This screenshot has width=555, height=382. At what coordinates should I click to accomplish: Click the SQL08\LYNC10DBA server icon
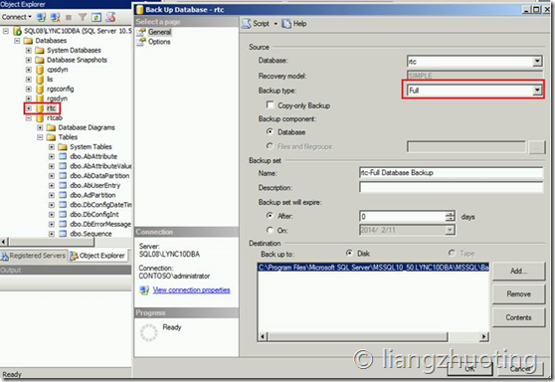point(17,31)
